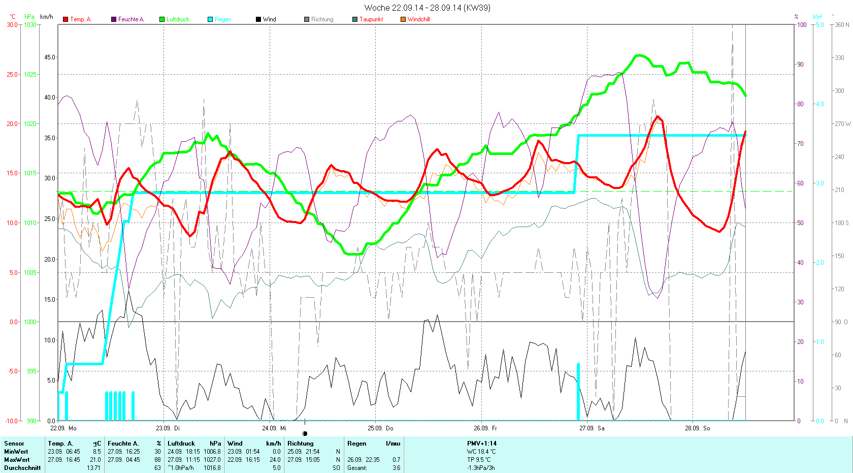The image size is (853, 473).
Task: Select the "270 W" wind direction axis label
Action: tap(842, 124)
